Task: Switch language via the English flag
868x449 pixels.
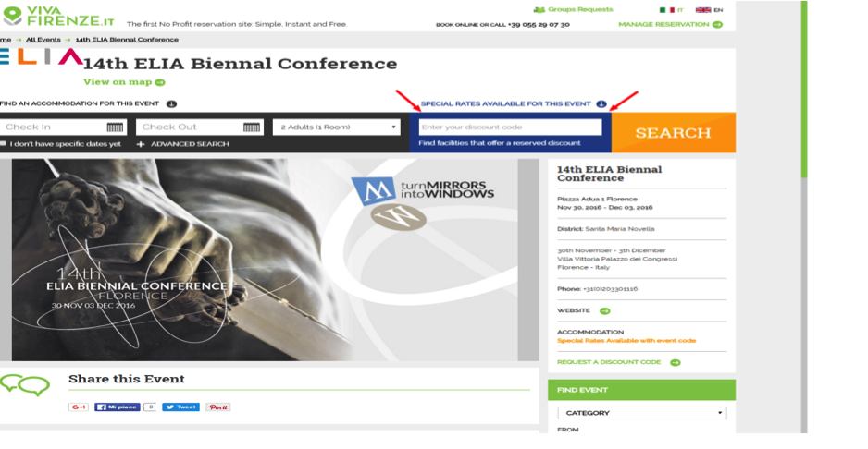Action: pos(703,10)
